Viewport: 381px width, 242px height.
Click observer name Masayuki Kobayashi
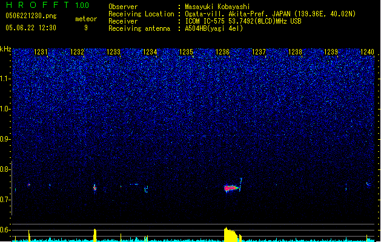click(217, 7)
